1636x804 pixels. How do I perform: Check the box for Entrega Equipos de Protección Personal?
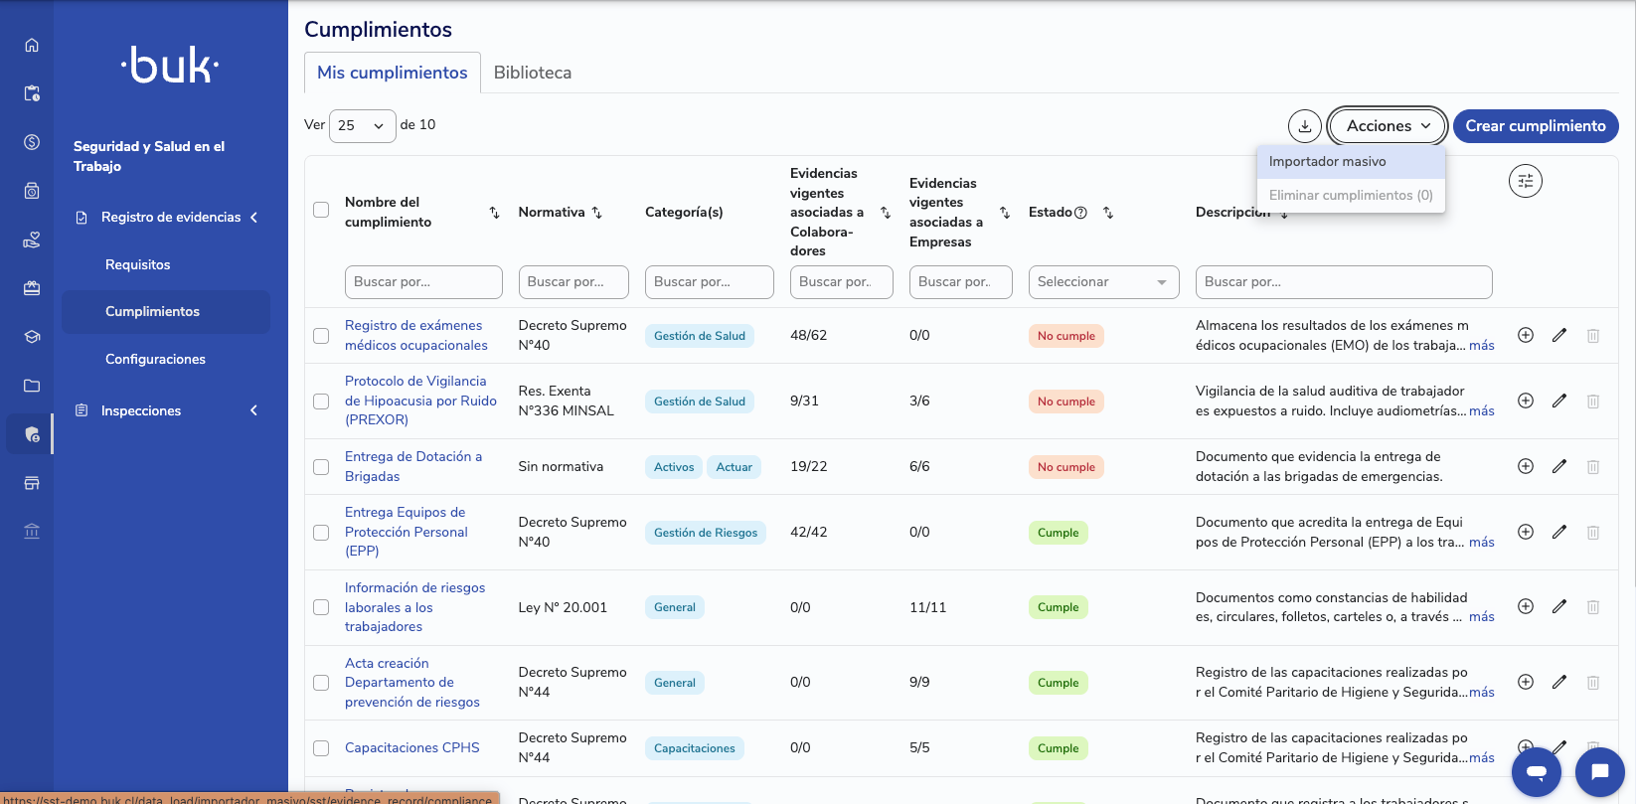coord(321,532)
